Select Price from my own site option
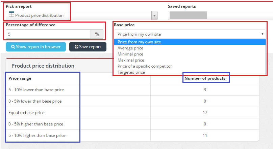Viewport: 273px width, 149px height. coord(139,42)
